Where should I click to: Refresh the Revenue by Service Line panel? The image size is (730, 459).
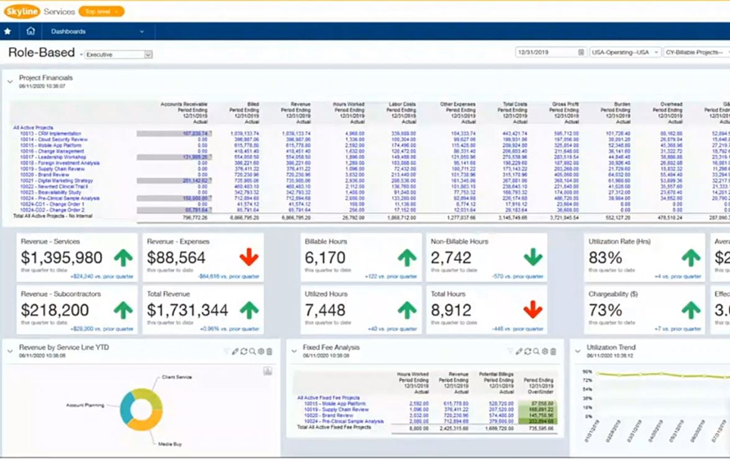[244, 352]
